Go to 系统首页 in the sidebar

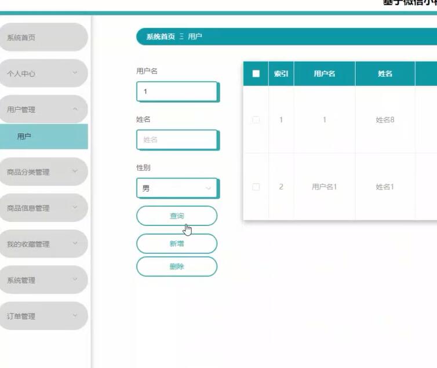pyautogui.click(x=43, y=38)
